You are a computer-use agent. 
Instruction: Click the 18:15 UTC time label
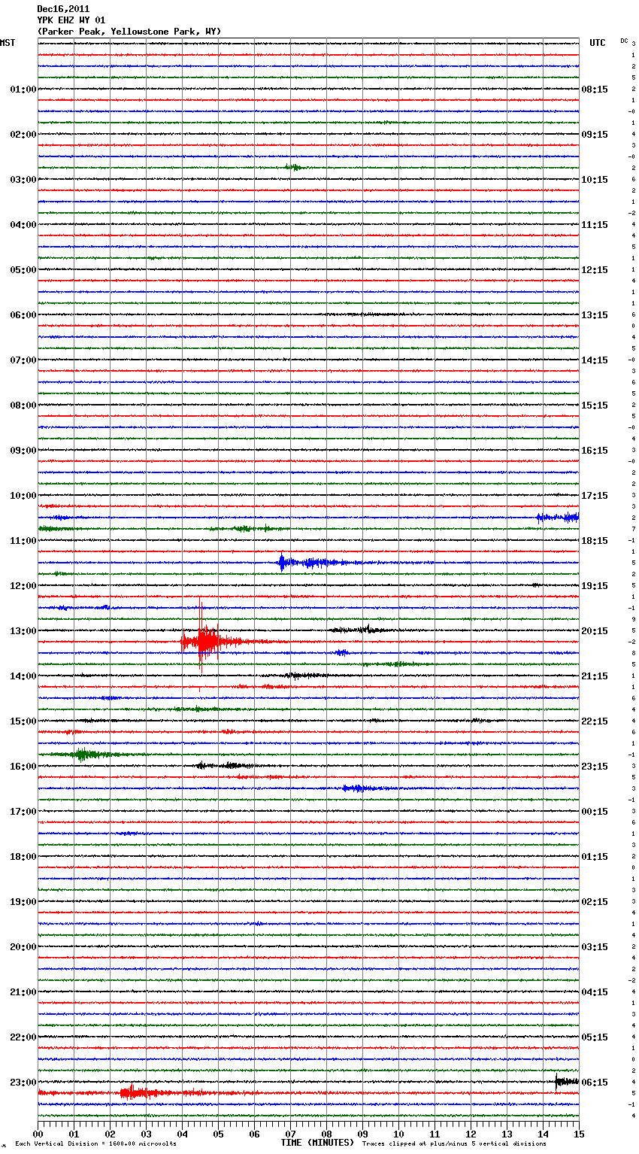[x=595, y=541]
